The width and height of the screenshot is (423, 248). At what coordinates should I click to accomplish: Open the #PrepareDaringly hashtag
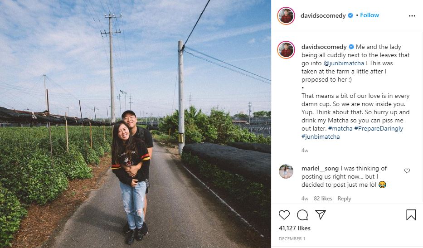click(x=379, y=128)
